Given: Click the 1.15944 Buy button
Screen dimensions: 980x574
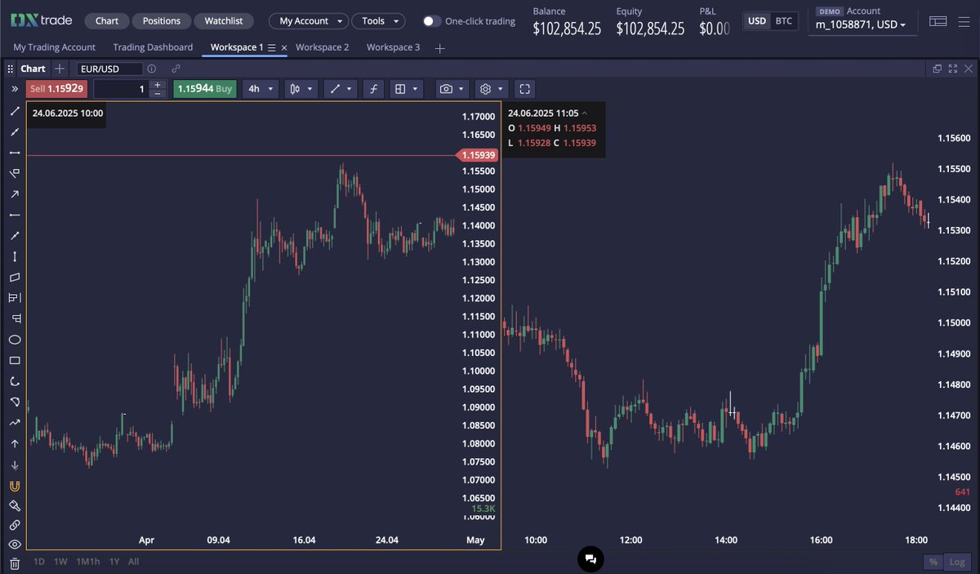Looking at the screenshot, I should [x=204, y=88].
